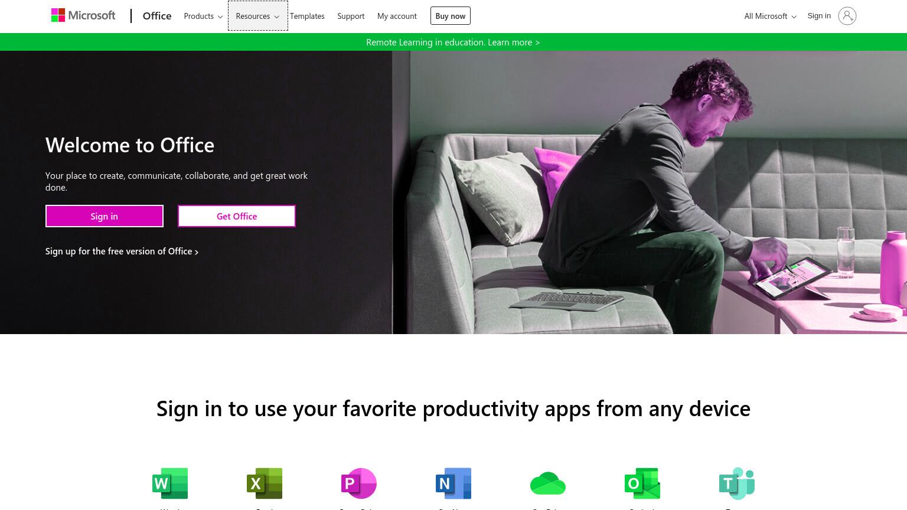907x510 pixels.
Task: Launch the Outlook app icon
Action: [642, 483]
